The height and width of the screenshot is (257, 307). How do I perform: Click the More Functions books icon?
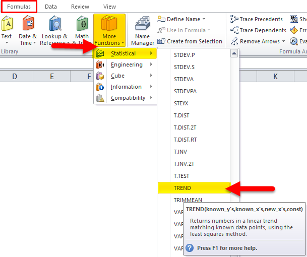tap(109, 23)
